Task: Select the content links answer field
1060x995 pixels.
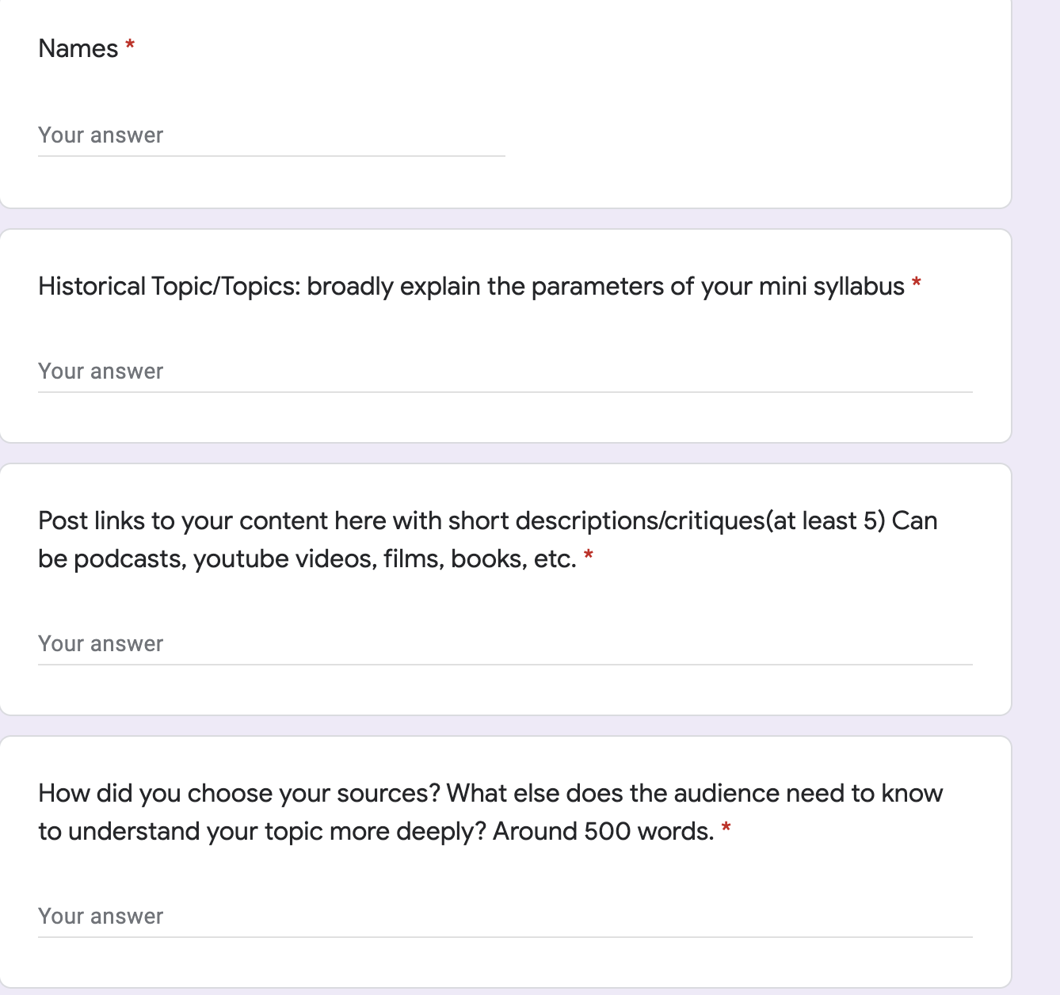Action: point(505,644)
